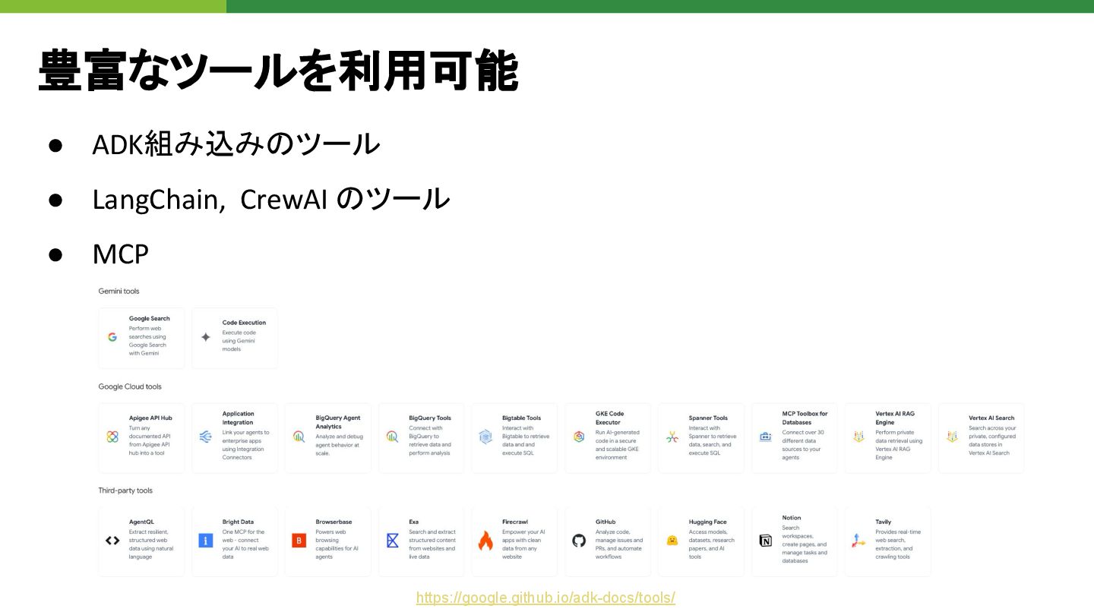Click the GKE Code Executor icon
1094x615 pixels.
(579, 437)
